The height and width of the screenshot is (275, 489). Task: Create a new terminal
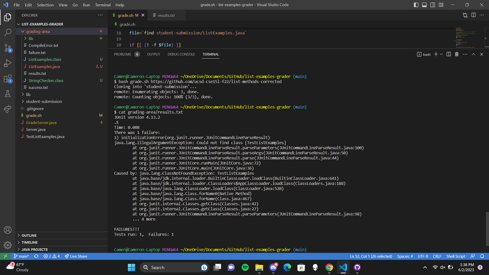[x=436, y=54]
